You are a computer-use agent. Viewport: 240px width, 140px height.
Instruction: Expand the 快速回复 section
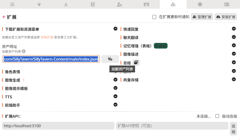pyautogui.click(x=234, y=29)
